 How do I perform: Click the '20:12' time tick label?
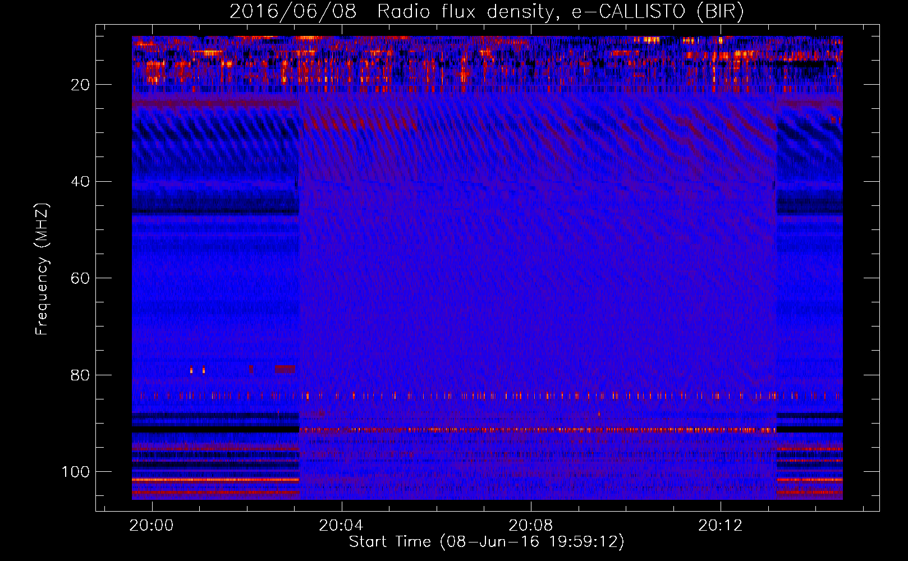pos(721,526)
